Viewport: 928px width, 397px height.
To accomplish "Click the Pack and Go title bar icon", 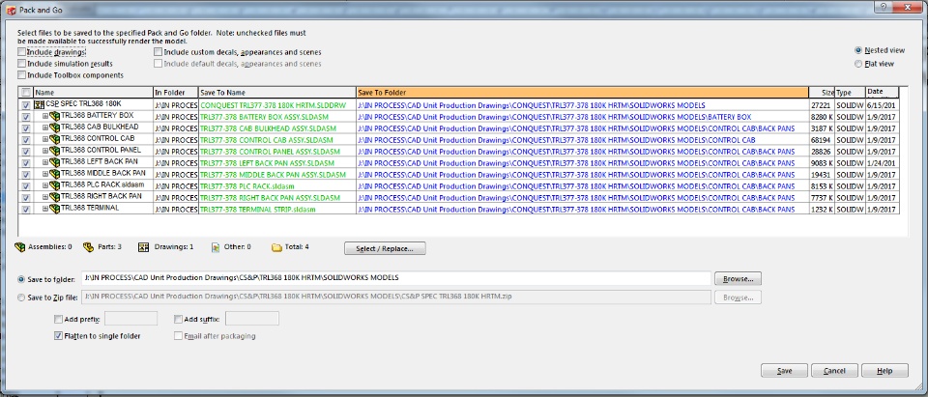I will pyautogui.click(x=11, y=10).
